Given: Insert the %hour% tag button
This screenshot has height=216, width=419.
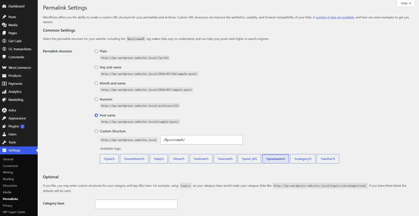Looking at the screenshot, I should (179, 159).
